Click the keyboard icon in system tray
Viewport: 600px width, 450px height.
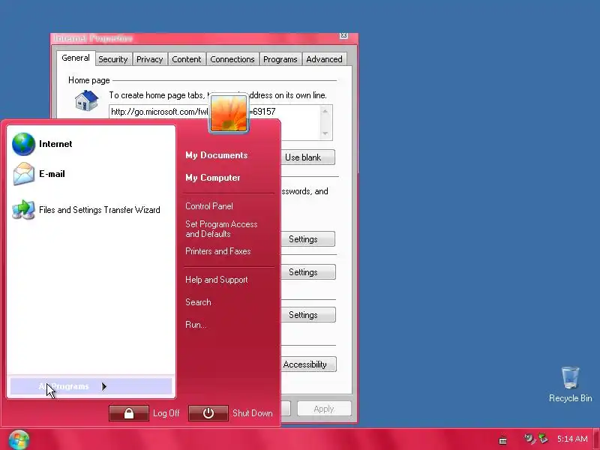pyautogui.click(x=503, y=441)
